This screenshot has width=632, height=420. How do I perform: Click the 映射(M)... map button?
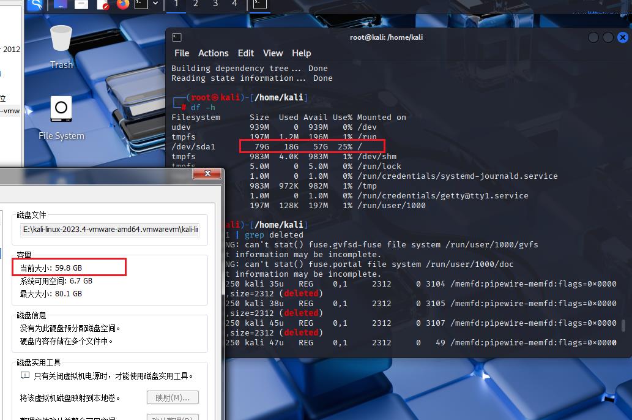[x=173, y=398]
